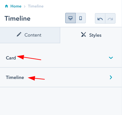Click the breadcrumb separator chevron

(x=25, y=6)
